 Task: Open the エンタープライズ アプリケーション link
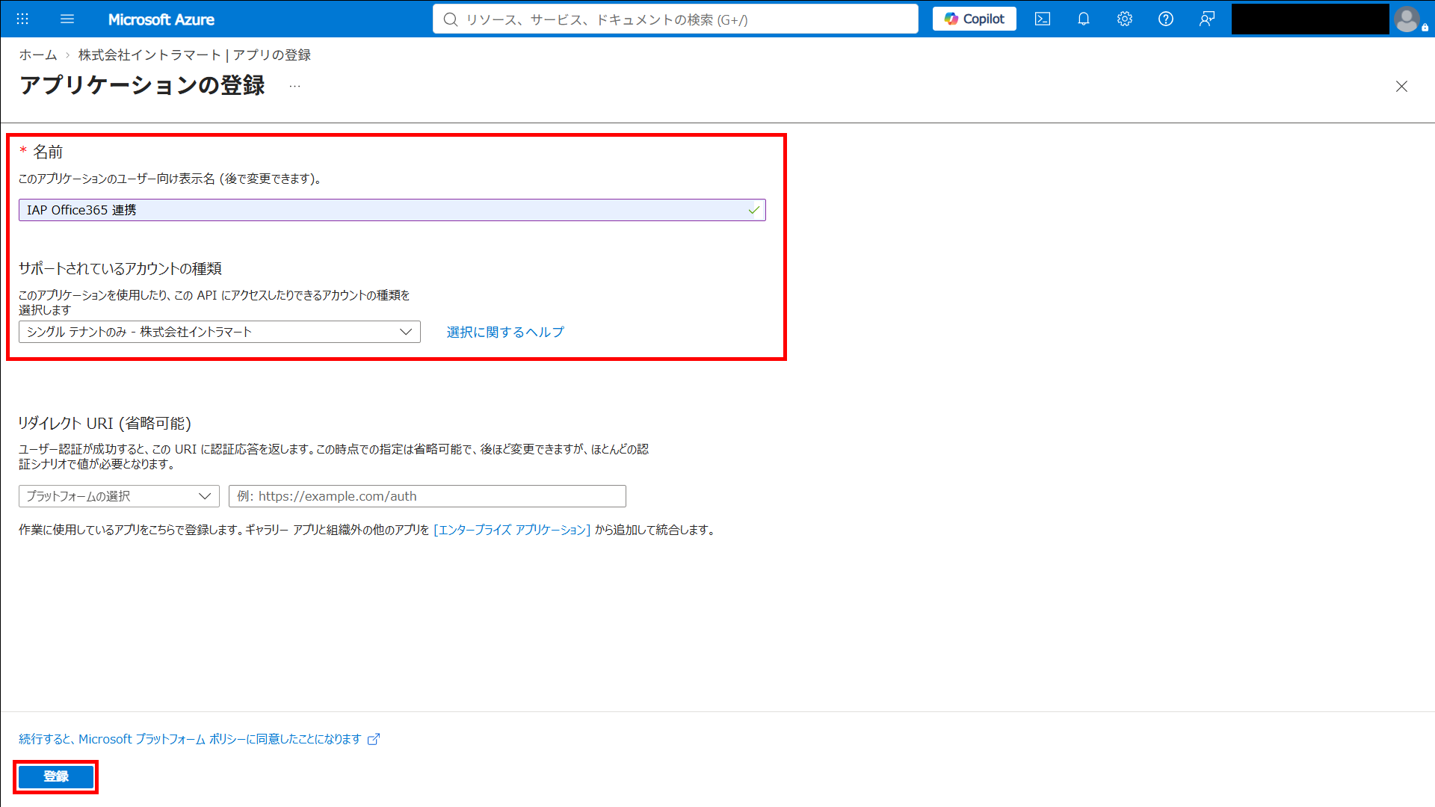coord(512,530)
